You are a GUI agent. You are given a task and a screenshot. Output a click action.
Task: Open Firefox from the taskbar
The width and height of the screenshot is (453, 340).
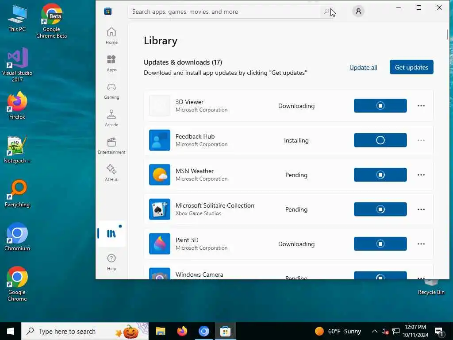click(x=182, y=331)
